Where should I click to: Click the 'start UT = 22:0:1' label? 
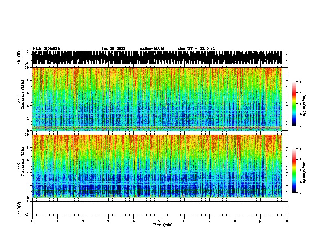(196, 49)
